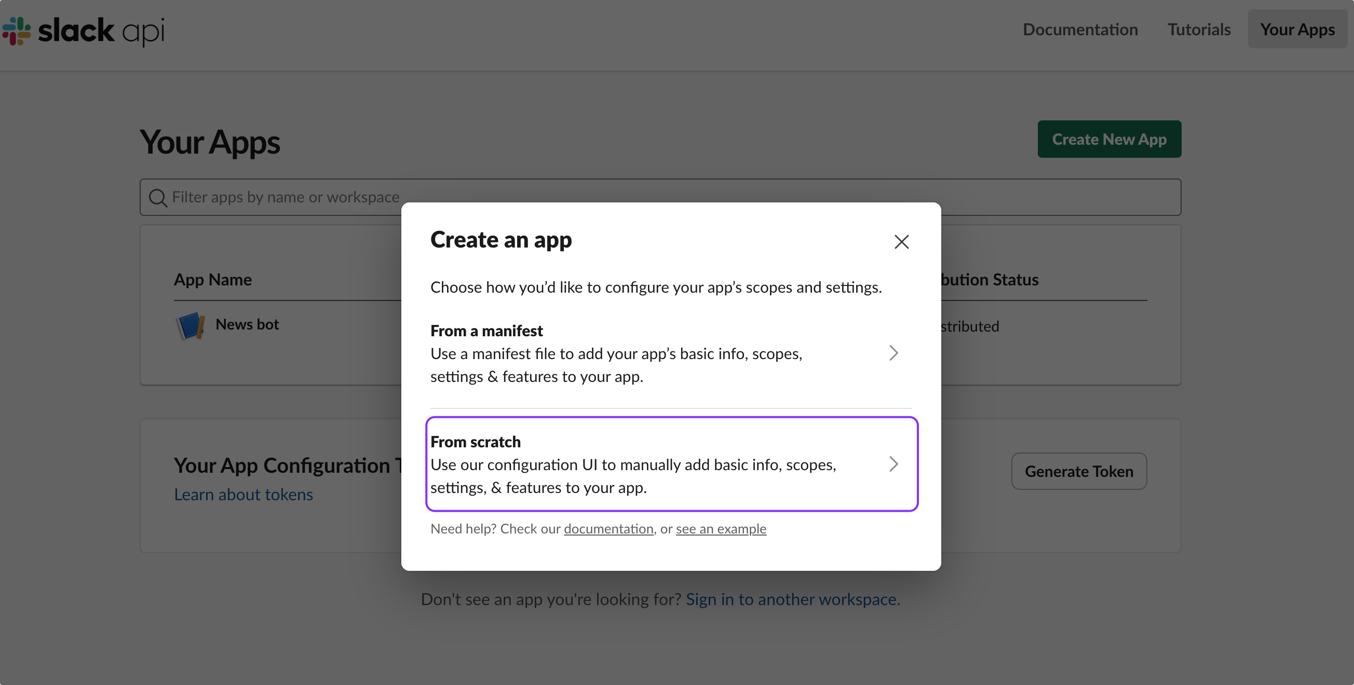1354x685 pixels.
Task: Click the From scratch chevron arrow
Action: tap(893, 464)
